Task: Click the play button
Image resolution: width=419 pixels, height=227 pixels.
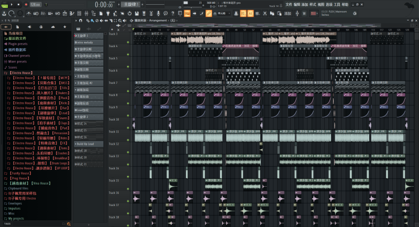Action: (12, 5)
